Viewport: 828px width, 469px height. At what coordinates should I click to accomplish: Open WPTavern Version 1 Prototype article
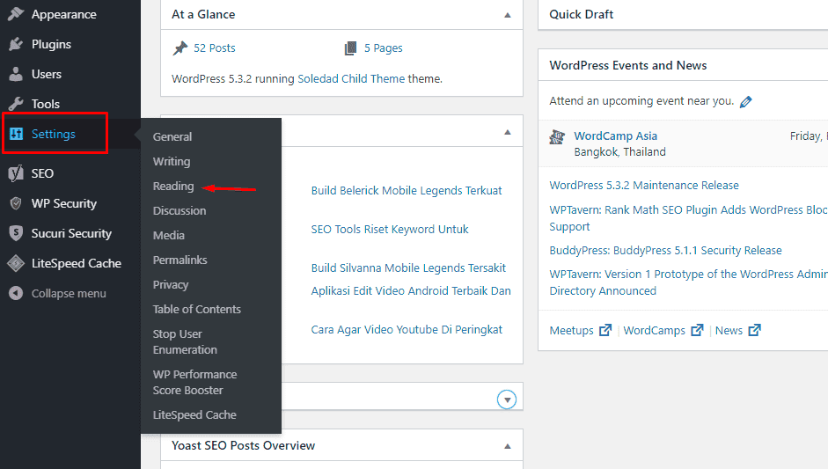click(689, 282)
